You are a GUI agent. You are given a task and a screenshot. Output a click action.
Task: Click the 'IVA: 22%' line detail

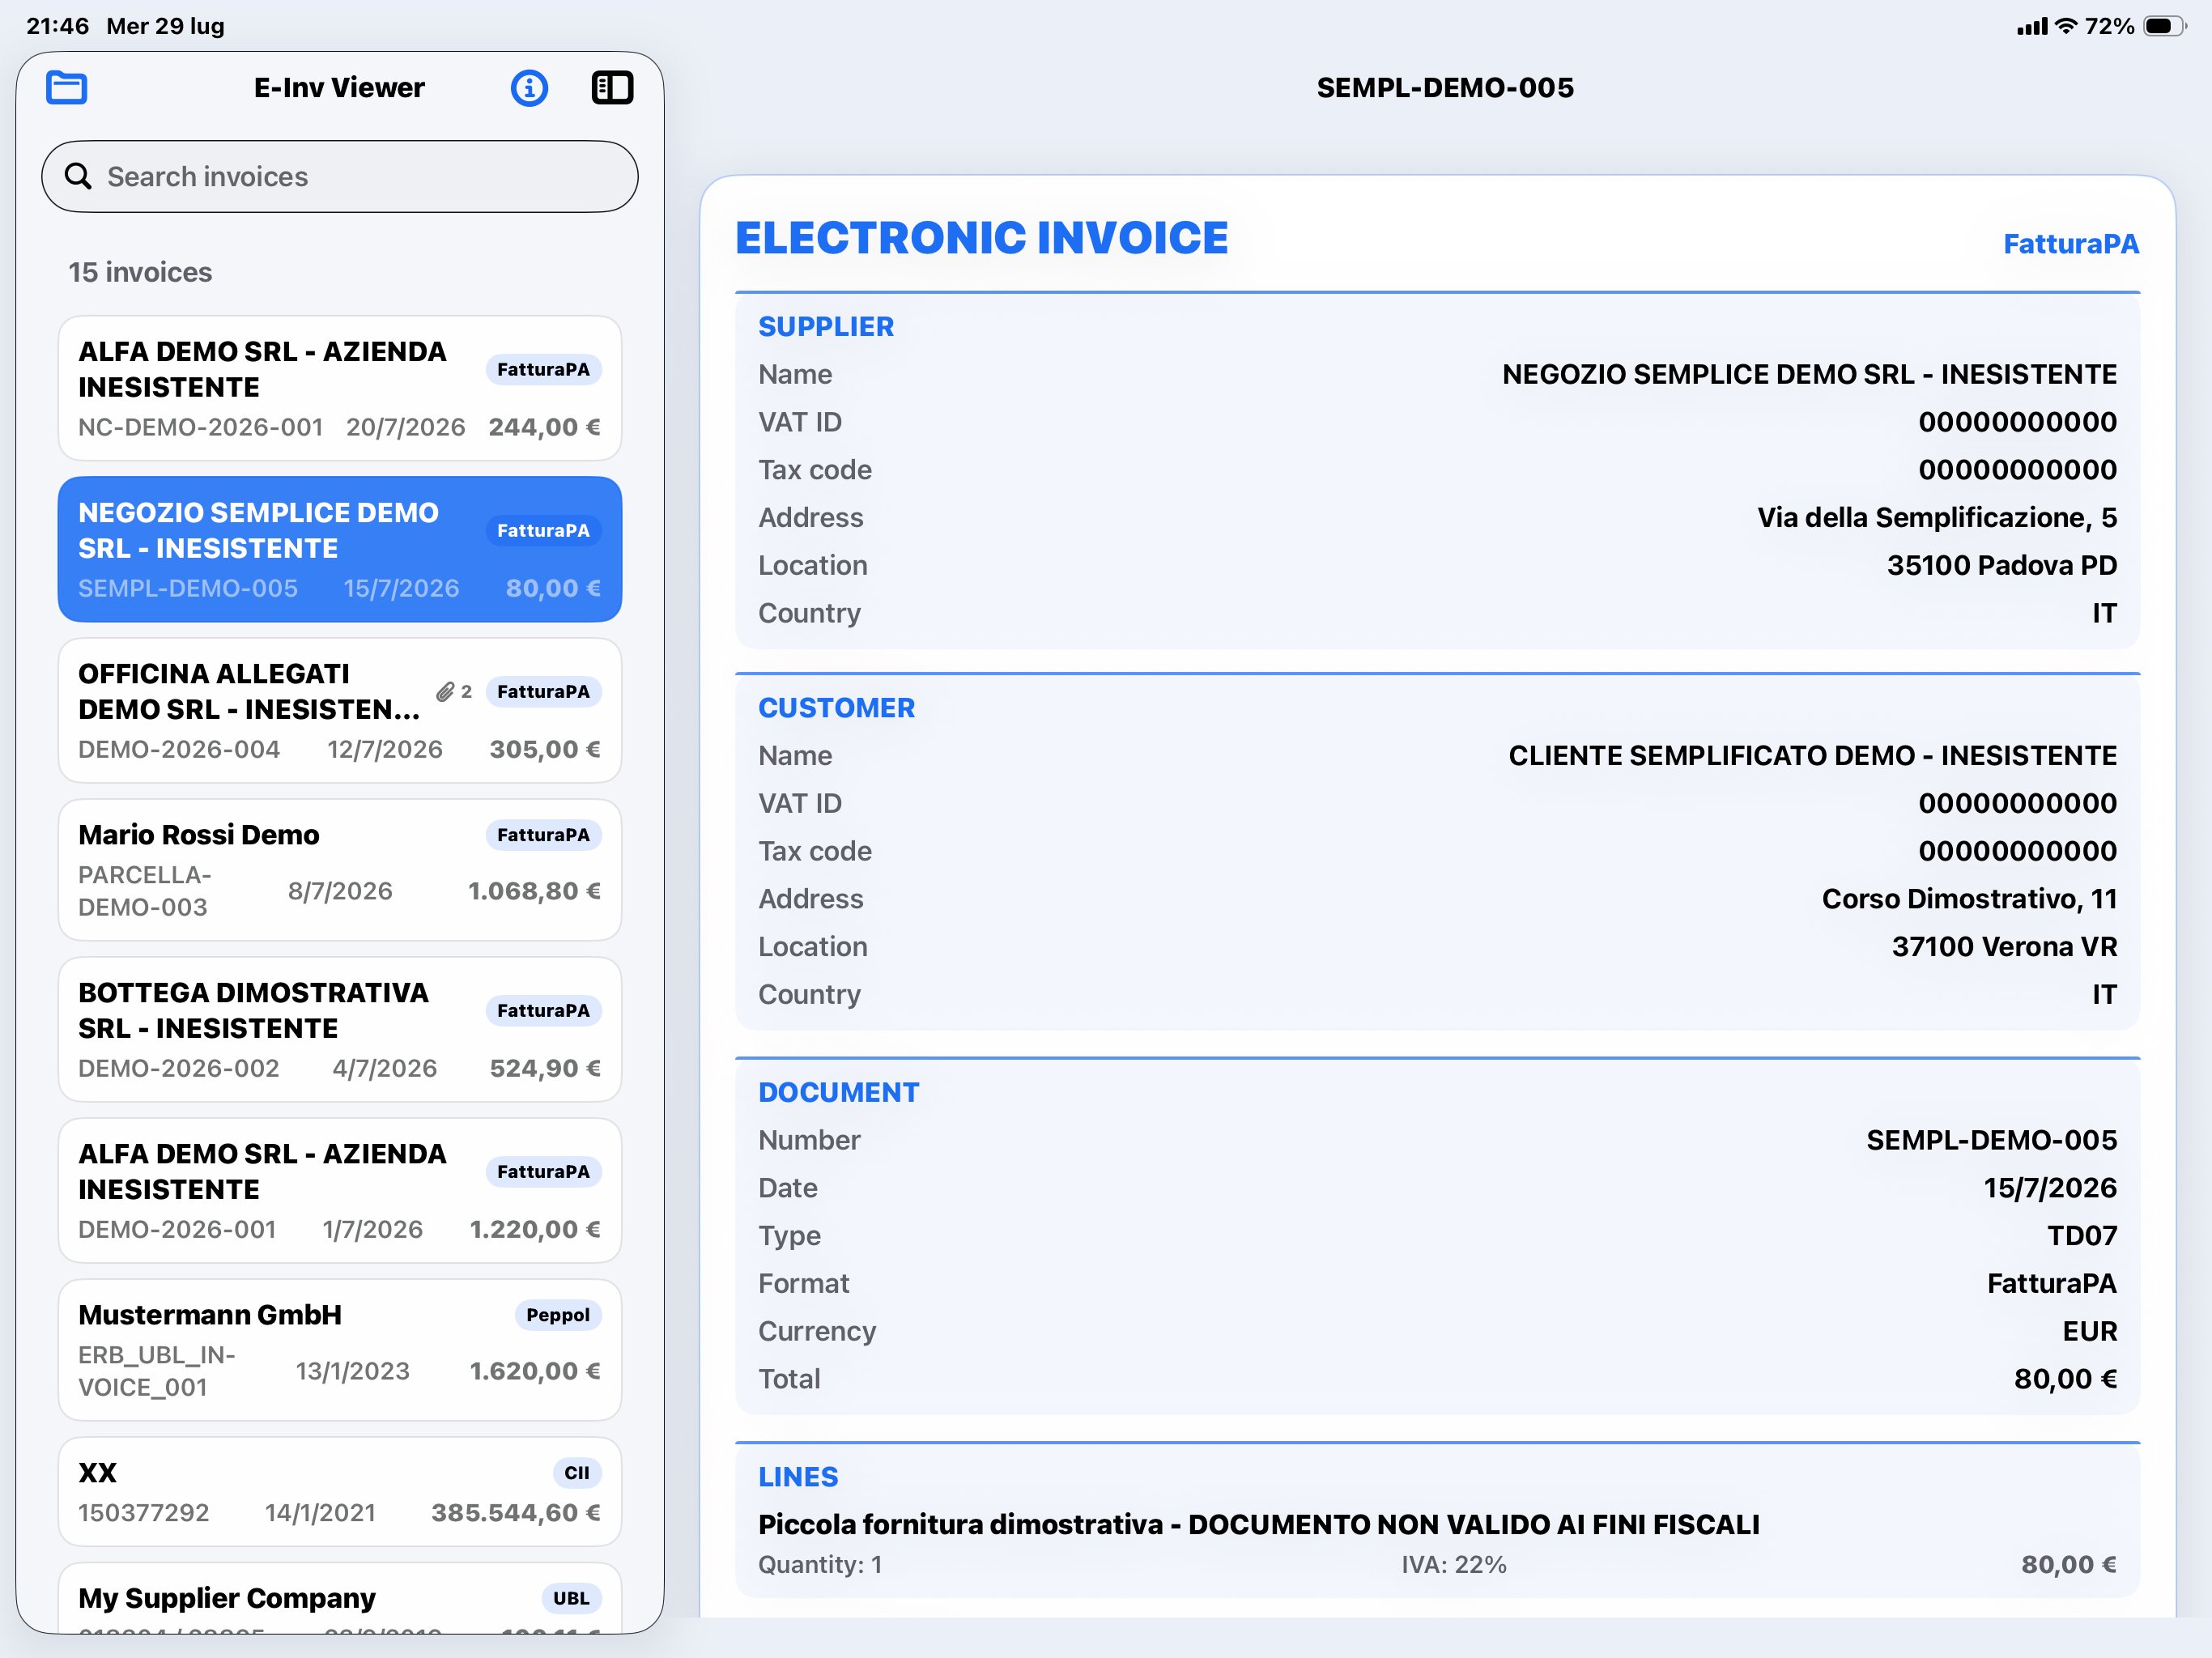click(1453, 1564)
